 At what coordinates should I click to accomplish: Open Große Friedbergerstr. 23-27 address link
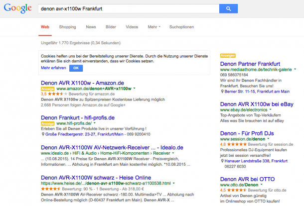[84, 134]
